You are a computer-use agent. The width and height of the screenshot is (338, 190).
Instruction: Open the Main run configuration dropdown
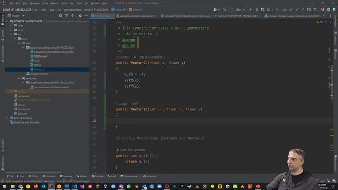click(238, 9)
